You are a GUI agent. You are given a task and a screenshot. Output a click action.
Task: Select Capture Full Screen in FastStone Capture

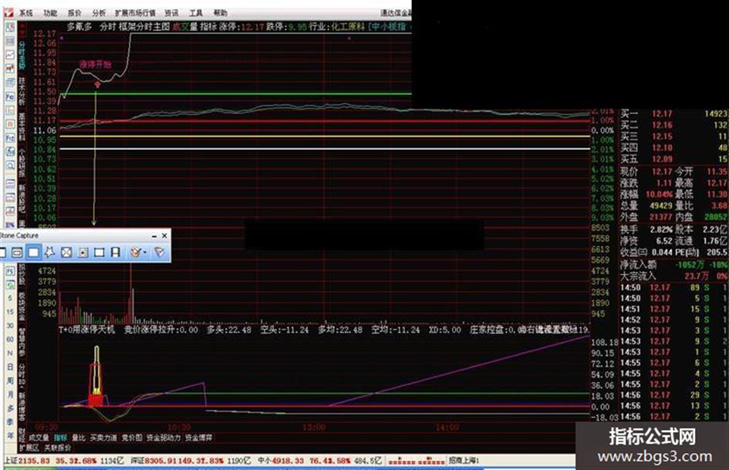(x=66, y=252)
